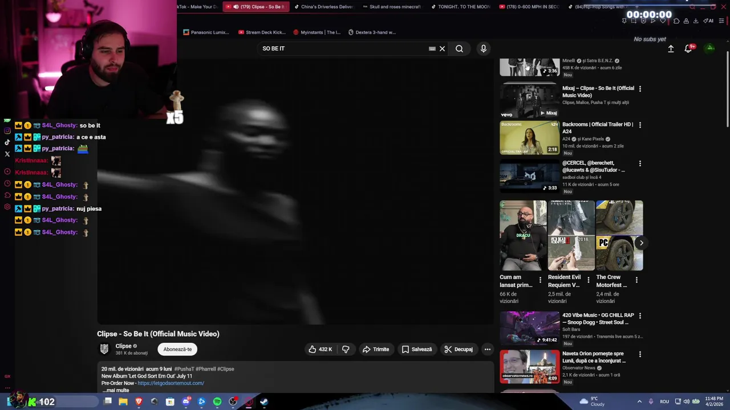Open the Mixaj So Be It thumbnail
Viewport: 730px width, 410px height.
pos(530,100)
